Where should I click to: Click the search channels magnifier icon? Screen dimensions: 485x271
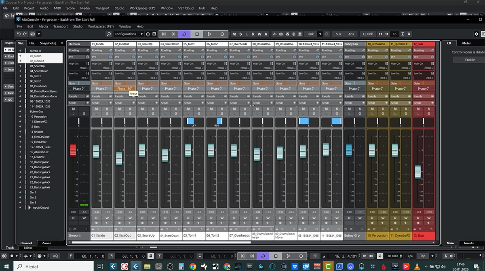[109, 34]
